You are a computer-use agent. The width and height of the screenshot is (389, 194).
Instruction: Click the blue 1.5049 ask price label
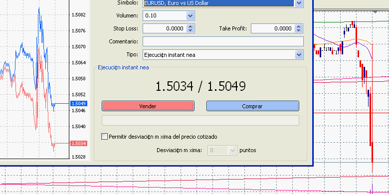pyautogui.click(x=78, y=103)
